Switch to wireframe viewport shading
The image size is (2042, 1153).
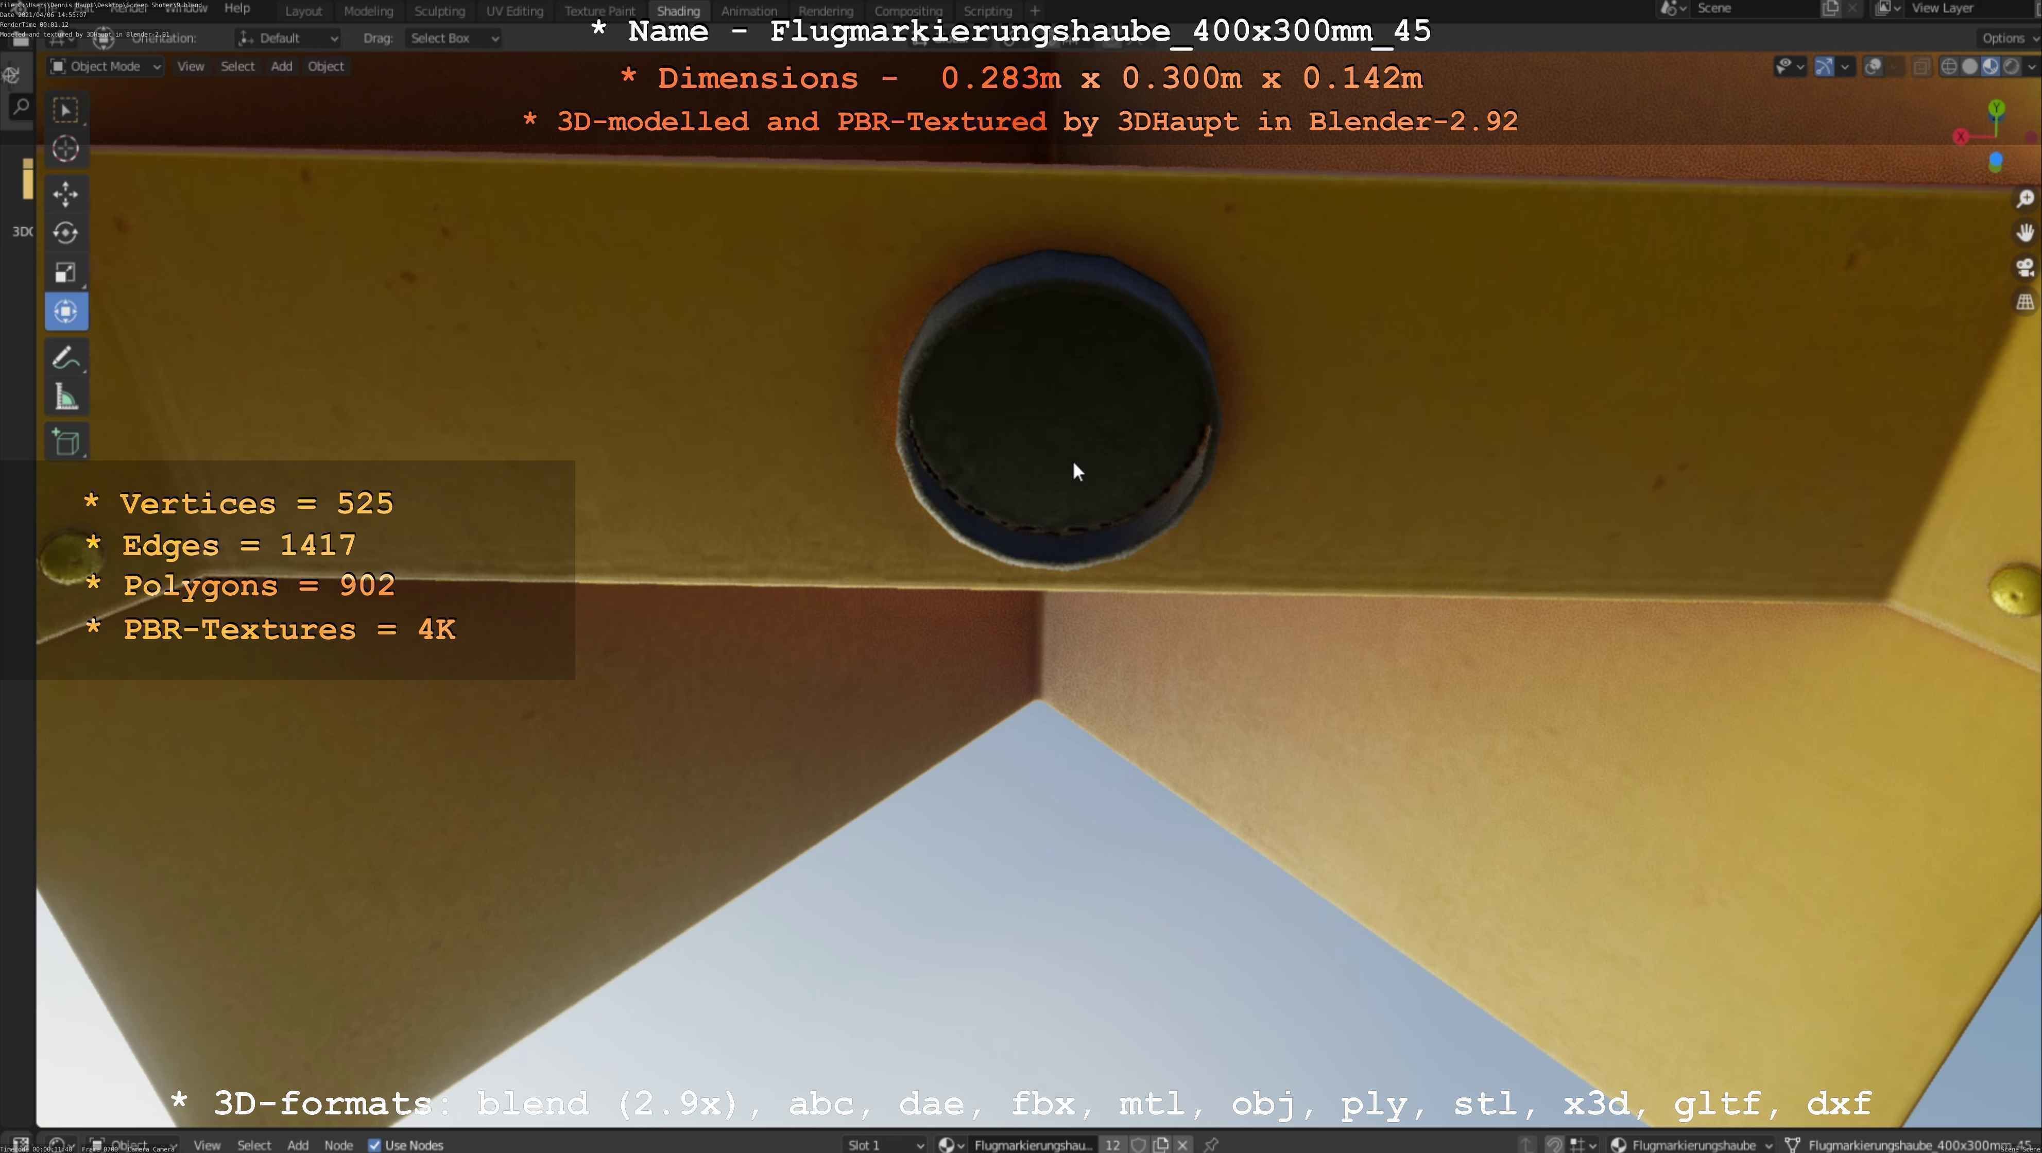click(x=1949, y=66)
